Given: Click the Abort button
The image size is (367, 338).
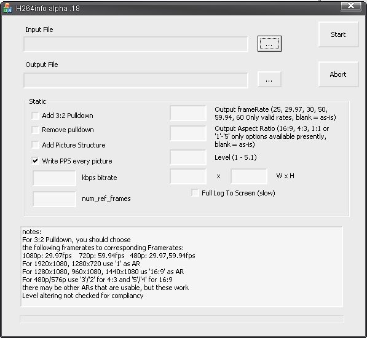Looking at the screenshot, I should point(338,74).
